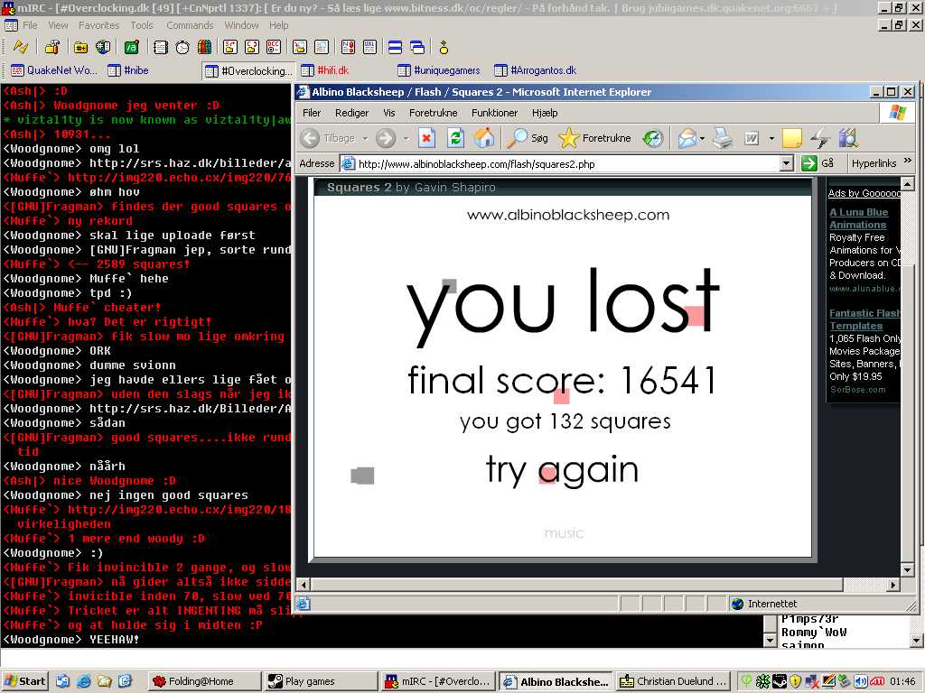Viewport: 925px width, 693px height.
Task: Click the Foretrukne star toolbar button
Action: [594, 138]
